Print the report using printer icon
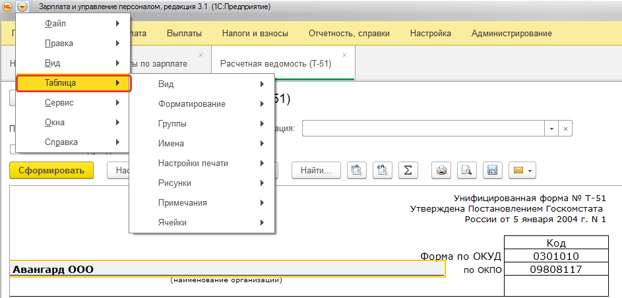 (x=441, y=170)
